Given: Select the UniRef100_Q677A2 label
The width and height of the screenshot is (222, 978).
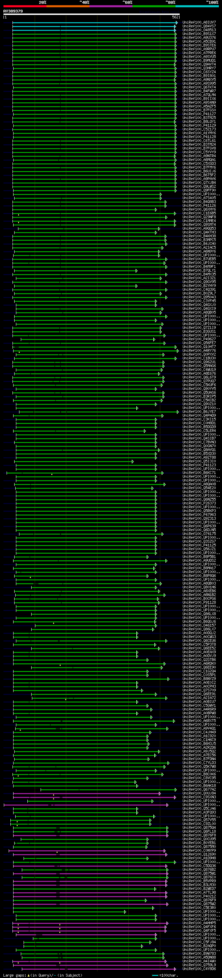Looking at the screenshot, I should (199, 789).
